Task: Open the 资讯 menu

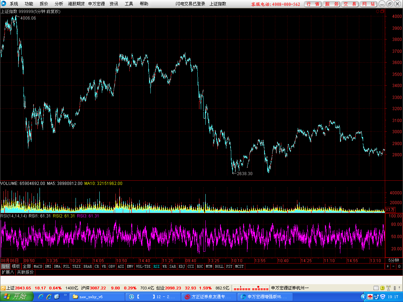Action: tap(114, 3)
